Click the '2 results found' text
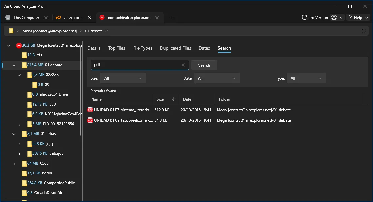Screen dimensions: 373x202 click(x=103, y=91)
